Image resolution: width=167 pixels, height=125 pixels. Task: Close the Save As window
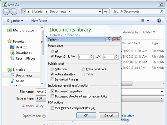click(161, 4)
